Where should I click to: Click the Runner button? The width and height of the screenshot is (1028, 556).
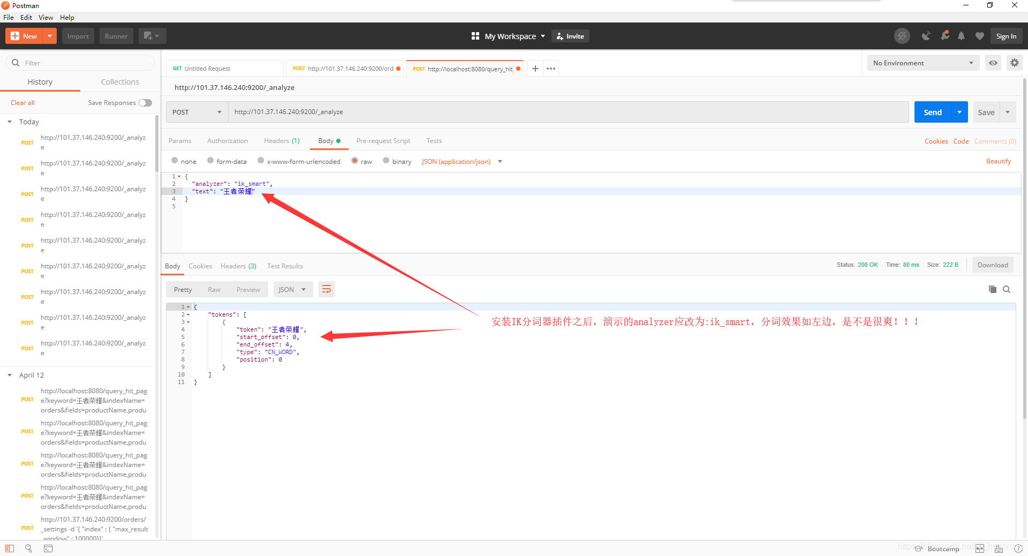point(116,36)
